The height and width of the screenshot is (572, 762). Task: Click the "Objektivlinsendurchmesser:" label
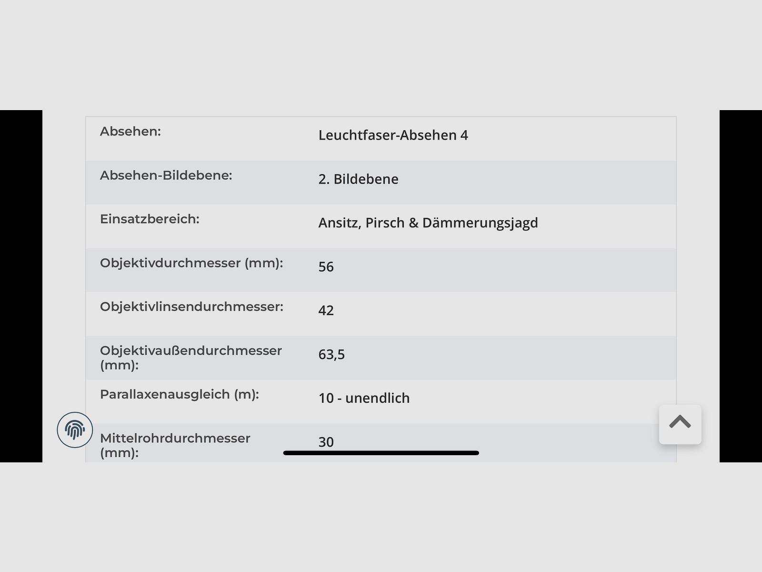click(x=191, y=307)
